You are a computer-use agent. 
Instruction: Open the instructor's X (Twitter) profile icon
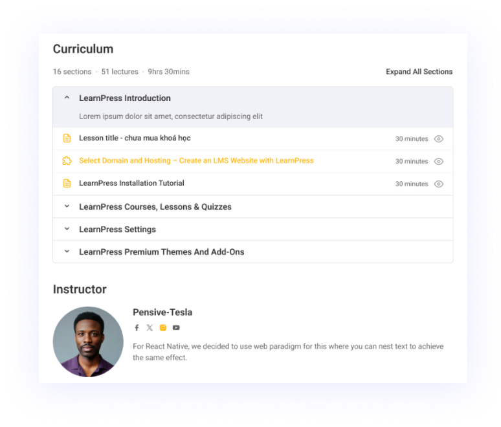150,327
